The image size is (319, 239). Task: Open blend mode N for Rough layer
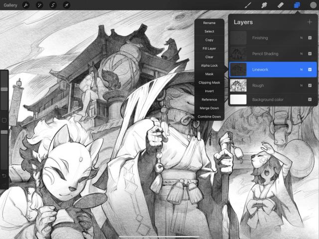point(301,86)
